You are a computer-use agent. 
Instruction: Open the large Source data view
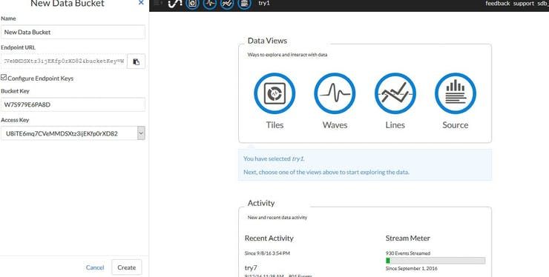tap(456, 93)
